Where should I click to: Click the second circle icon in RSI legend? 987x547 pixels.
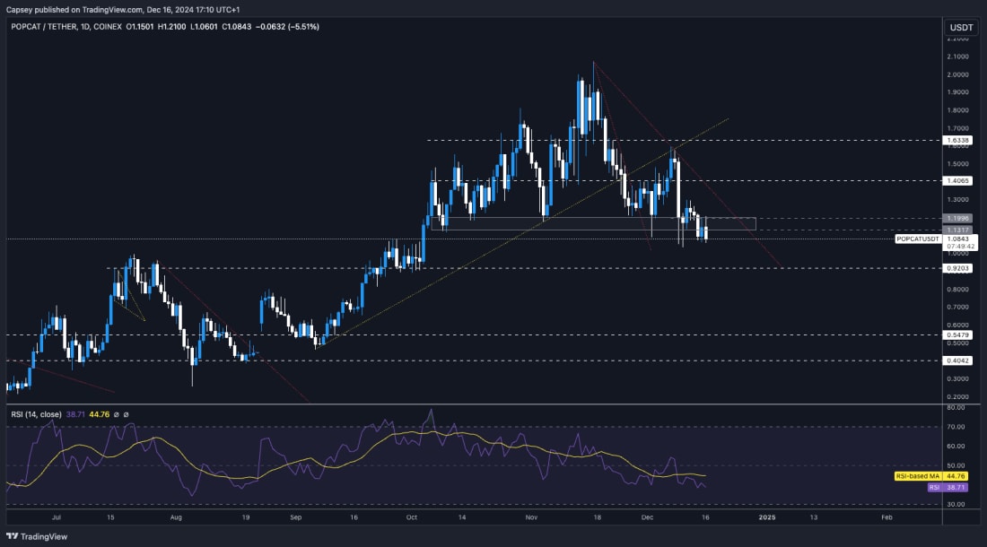click(x=126, y=415)
